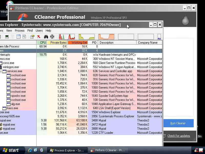Click the mypal.exe icon for PID 3888
205x154 pixels.
1,129
